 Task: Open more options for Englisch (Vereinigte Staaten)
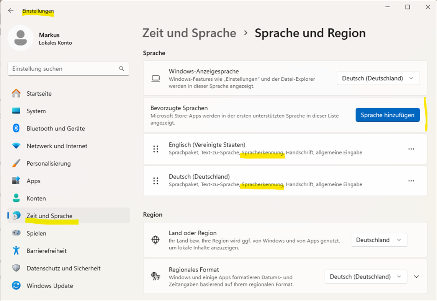pyautogui.click(x=411, y=149)
